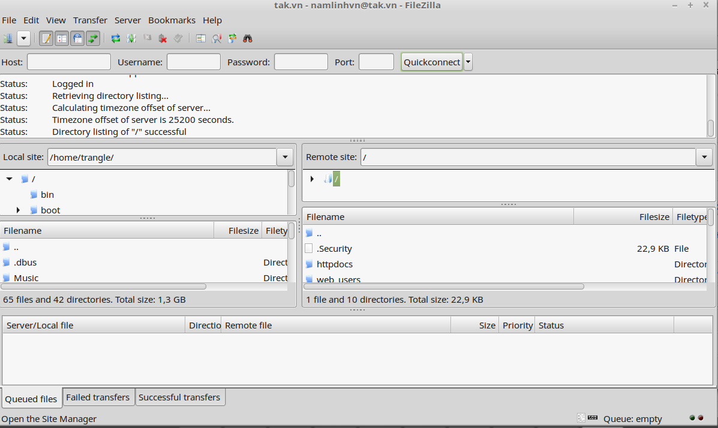Select bin folder in local tree

click(x=47, y=195)
